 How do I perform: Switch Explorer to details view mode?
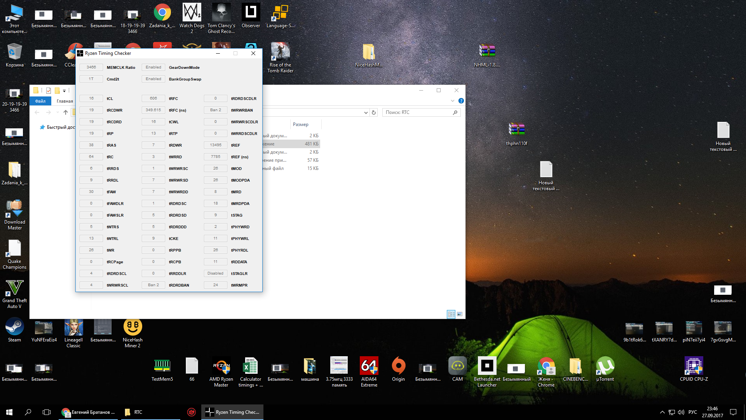point(451,314)
